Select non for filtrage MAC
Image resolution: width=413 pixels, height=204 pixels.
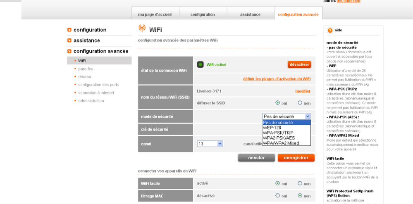tap(300, 195)
